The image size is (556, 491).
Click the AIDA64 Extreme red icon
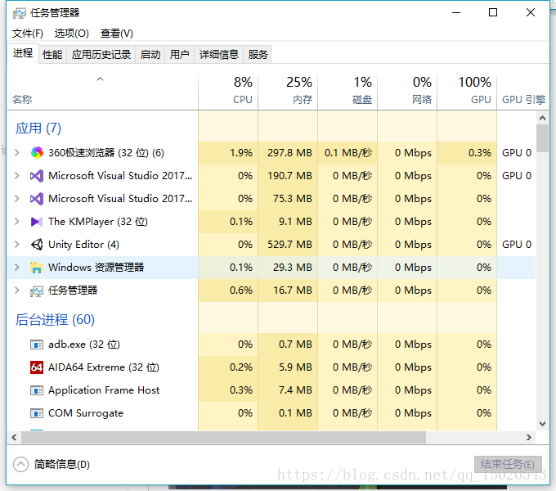point(37,367)
